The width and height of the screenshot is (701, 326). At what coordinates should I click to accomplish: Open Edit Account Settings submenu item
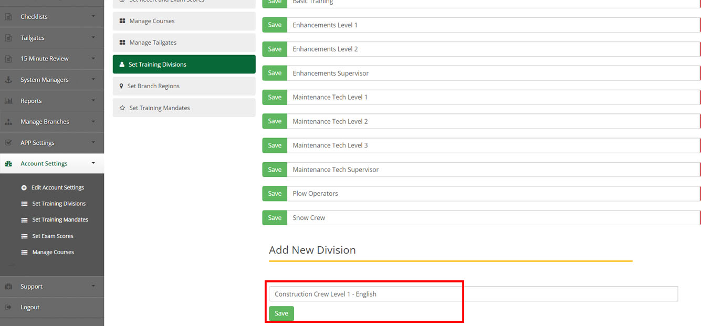pos(58,188)
